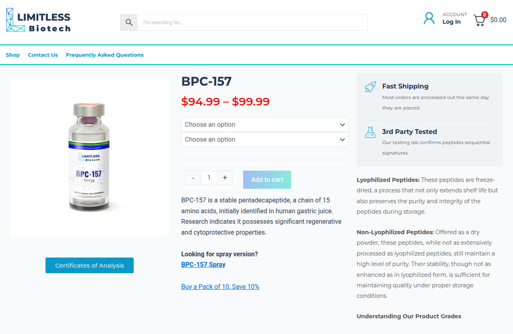
Task: Click the account user profile icon
Action: 429,19
